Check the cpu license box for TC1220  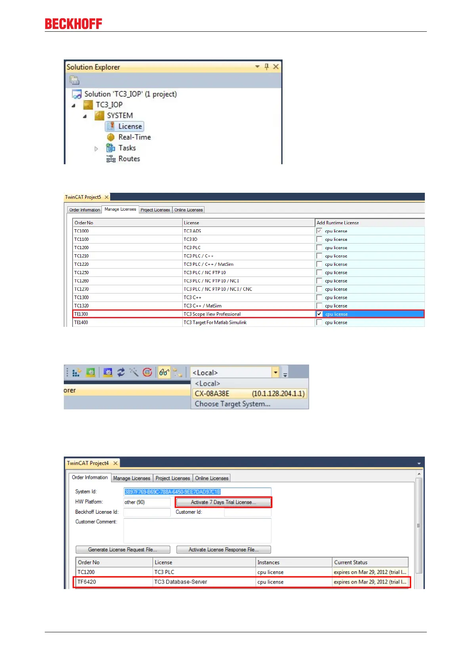(319, 264)
